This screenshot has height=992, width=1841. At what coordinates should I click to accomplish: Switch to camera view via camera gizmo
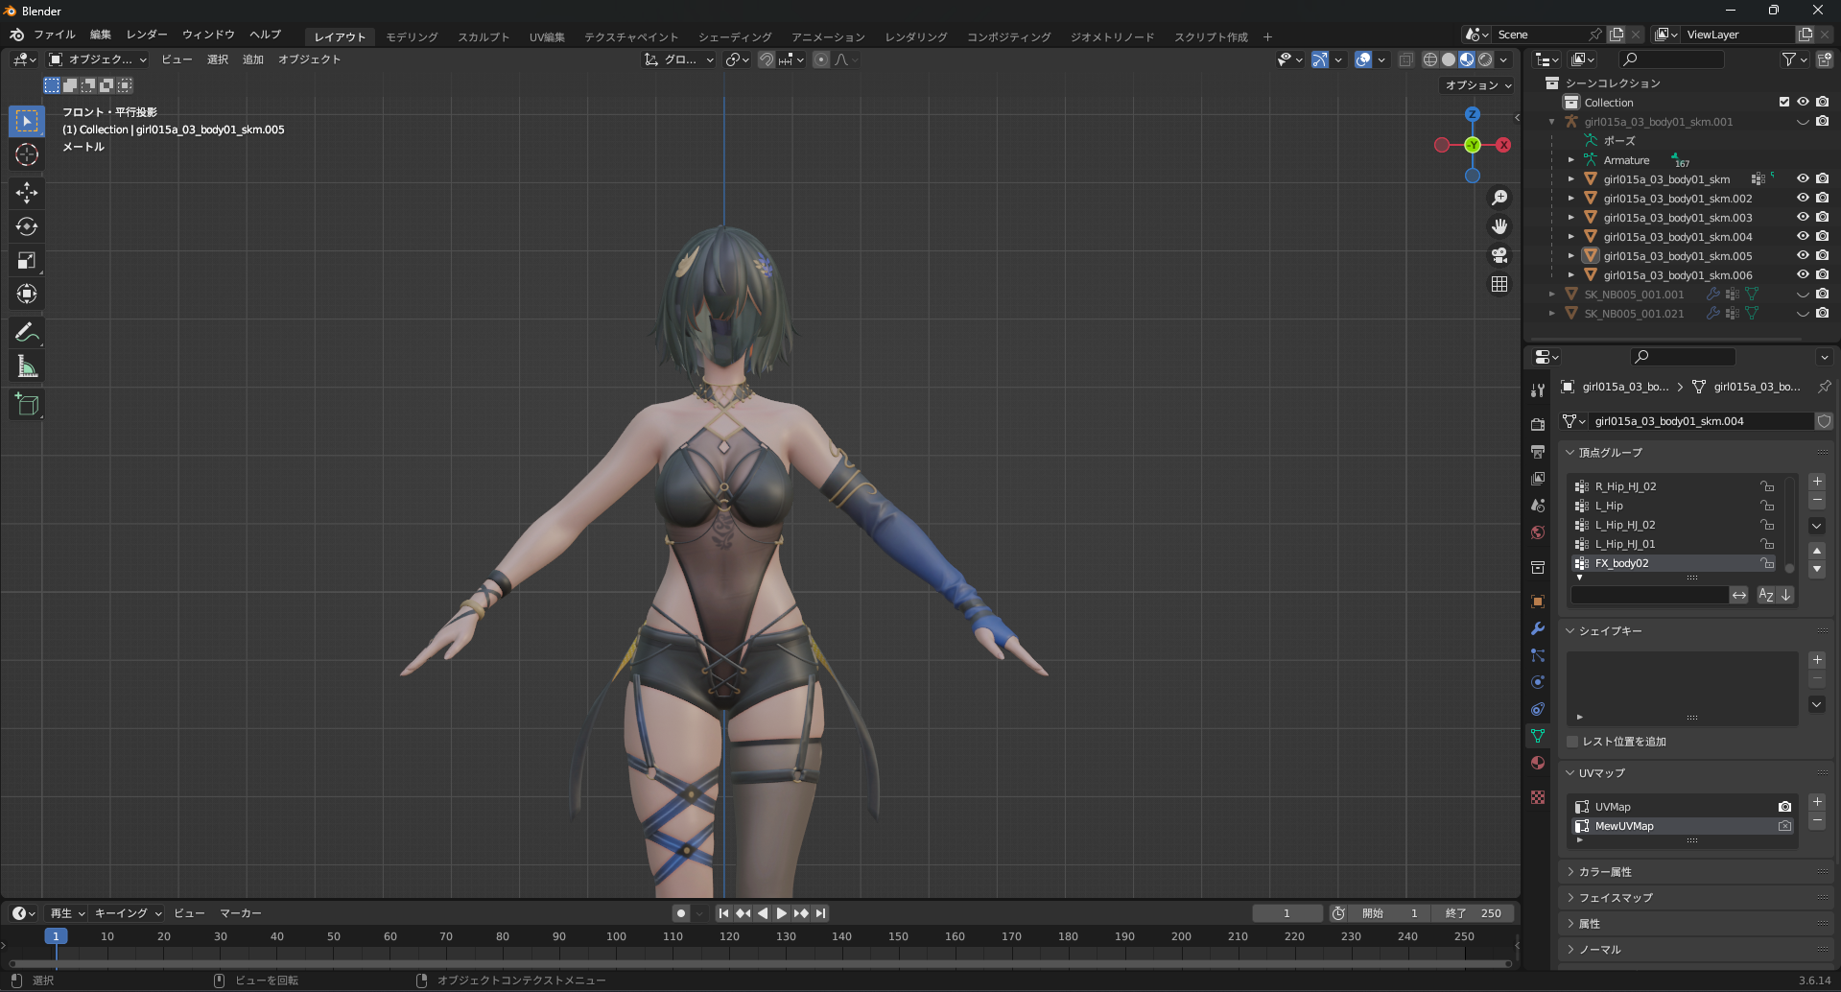(1499, 255)
